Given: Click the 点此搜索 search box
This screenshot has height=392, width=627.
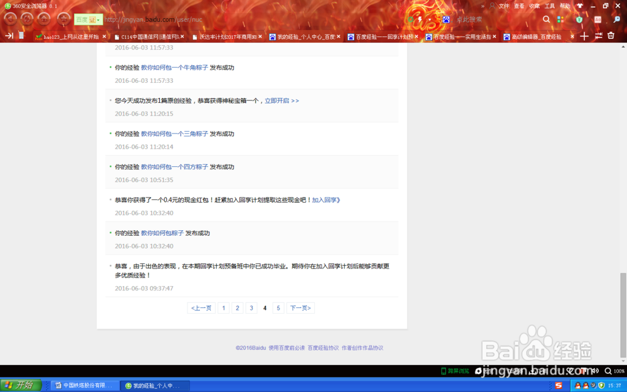Looking at the screenshot, I should 496,19.
